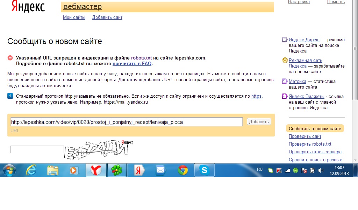This screenshot has width=358, height=210.
Task: Click the ICQ tray icon
Action: 295,170
